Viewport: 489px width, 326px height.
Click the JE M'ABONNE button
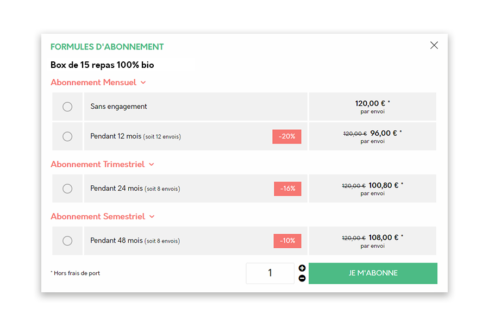(x=373, y=273)
